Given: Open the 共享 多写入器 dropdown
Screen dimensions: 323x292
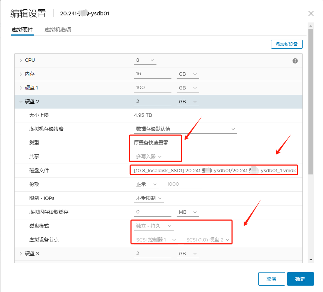Looking at the screenshot, I should click(x=149, y=156).
